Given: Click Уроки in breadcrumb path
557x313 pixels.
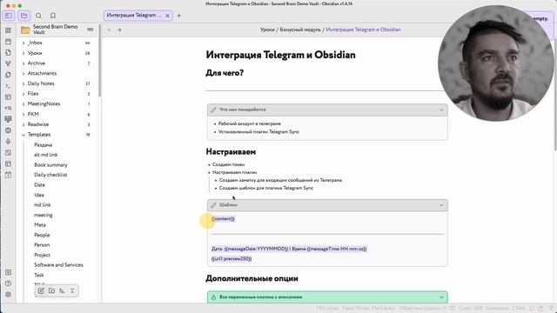Looking at the screenshot, I should click(267, 30).
